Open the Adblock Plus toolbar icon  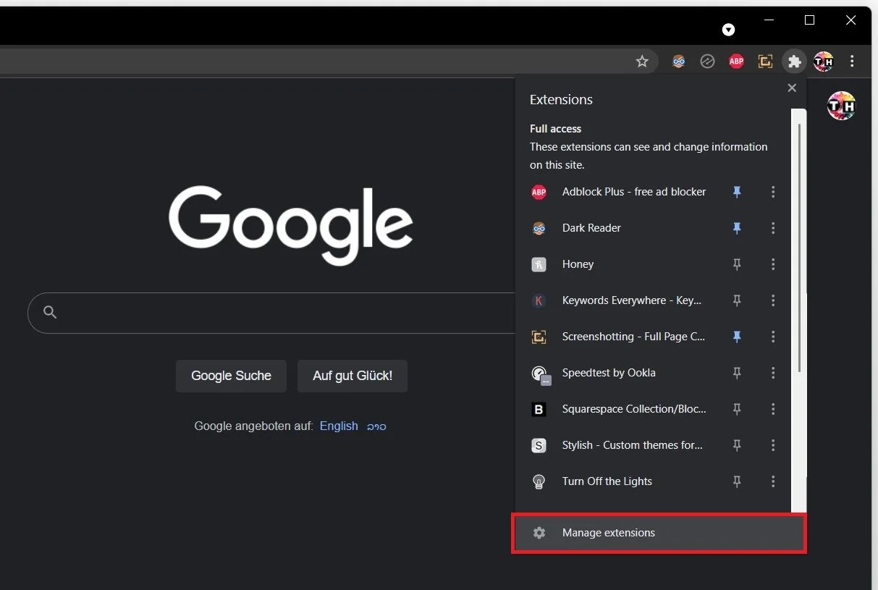click(736, 62)
